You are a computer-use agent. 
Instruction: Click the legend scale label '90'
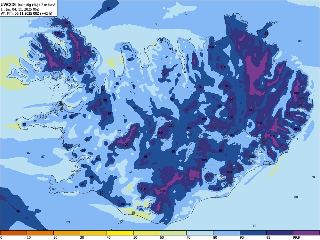tap(242, 237)
